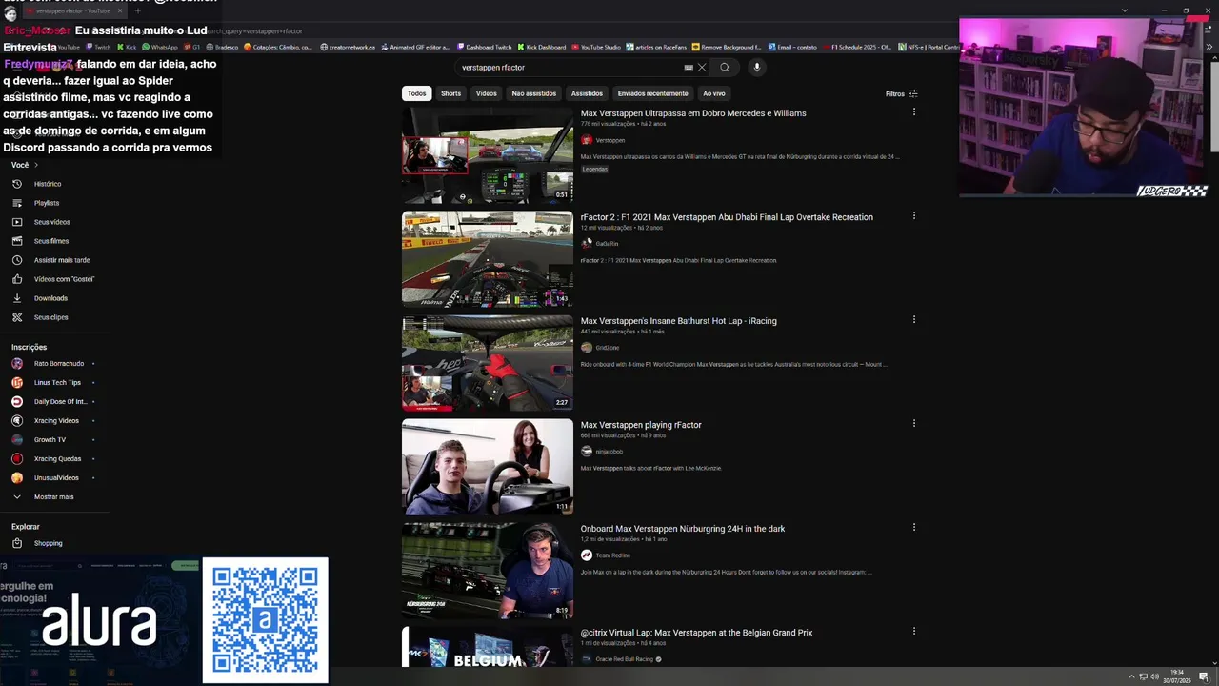Open UnusualVideos subscription

(55, 478)
